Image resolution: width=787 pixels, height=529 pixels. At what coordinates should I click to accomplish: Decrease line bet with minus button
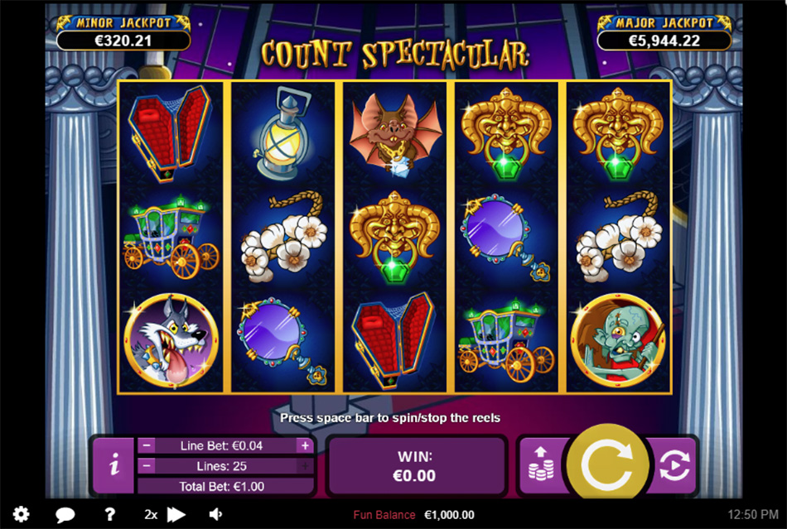[146, 445]
